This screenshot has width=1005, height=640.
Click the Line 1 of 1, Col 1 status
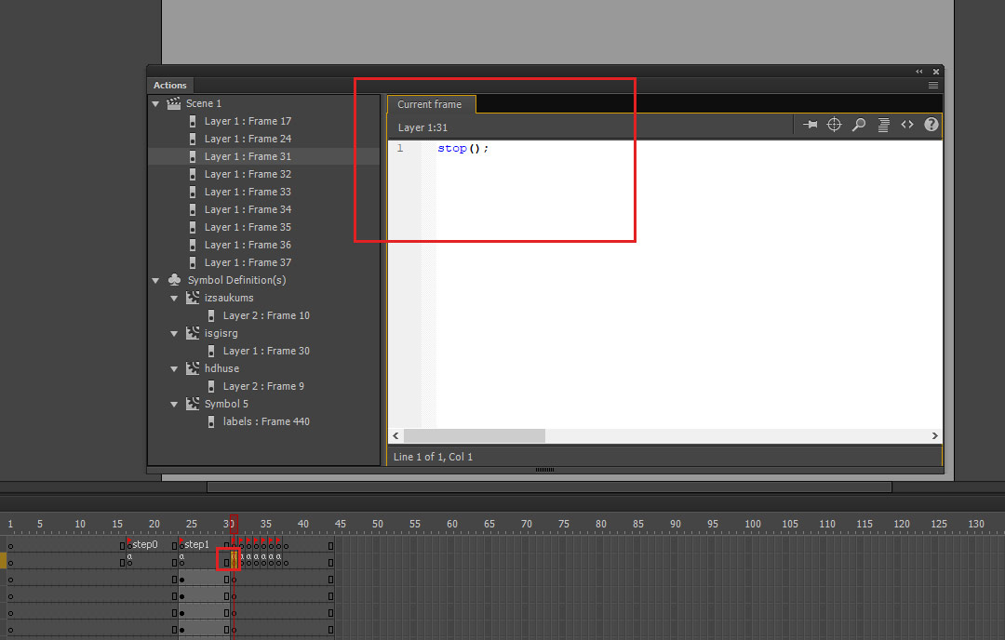click(433, 457)
